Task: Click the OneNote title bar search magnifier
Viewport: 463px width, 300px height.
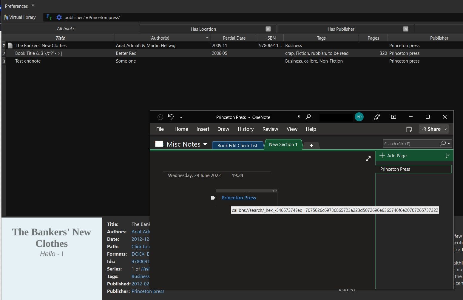Action: [308, 117]
